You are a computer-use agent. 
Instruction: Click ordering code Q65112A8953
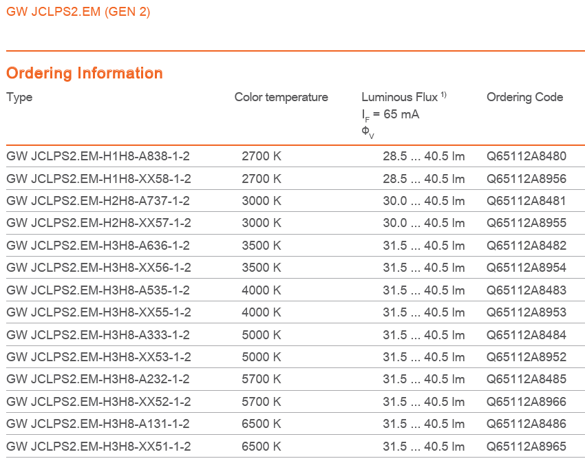(526, 312)
